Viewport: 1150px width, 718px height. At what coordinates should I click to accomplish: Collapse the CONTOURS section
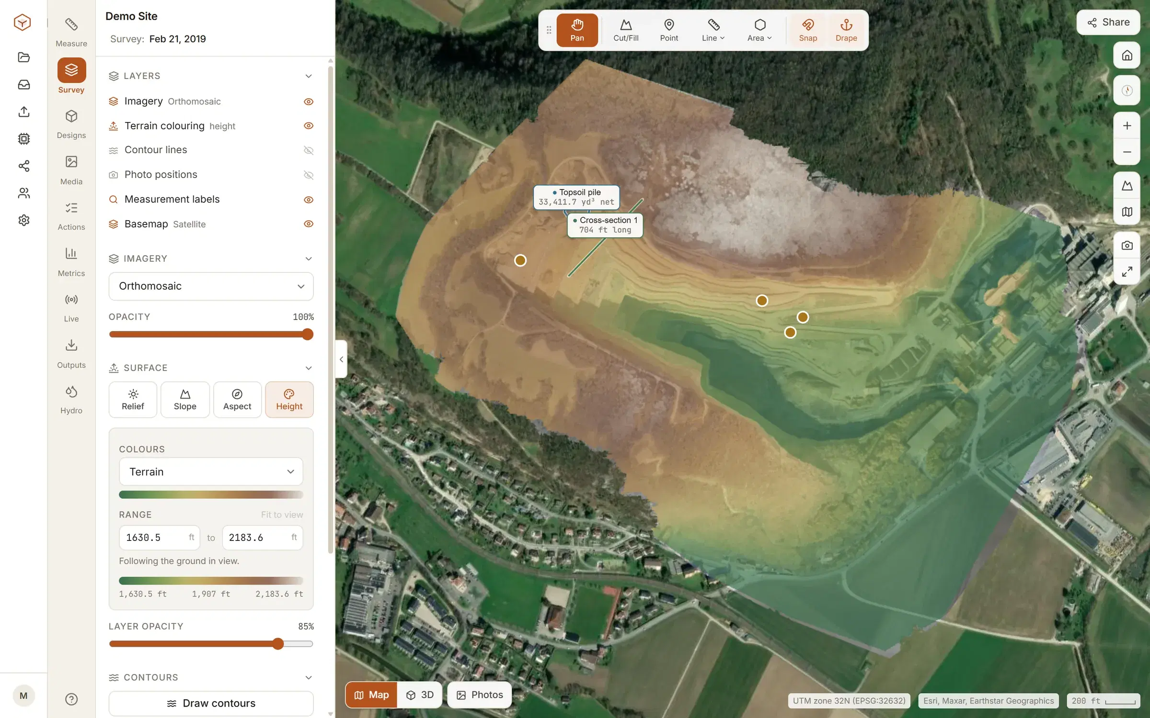[x=309, y=677]
